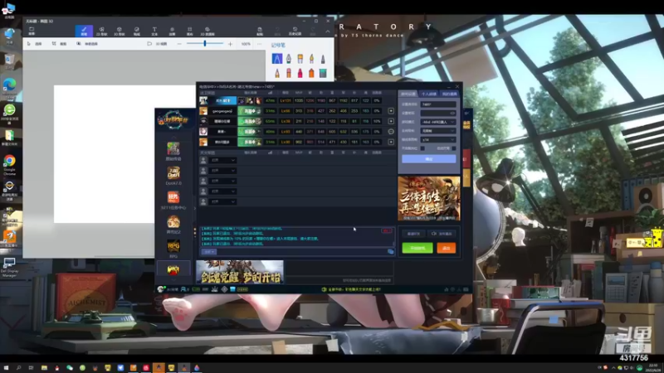Viewport: 664px width, 373px height.
Task: Select the Eraser brush
Action: coord(288,73)
